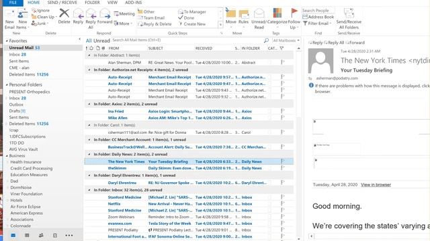430x241 pixels.
Task: Create a New Email
Action: tap(9, 19)
